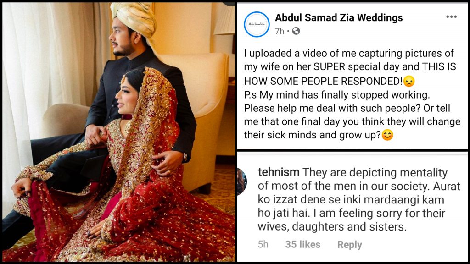
Task: Open the wedding couple photo
Action: [119, 132]
